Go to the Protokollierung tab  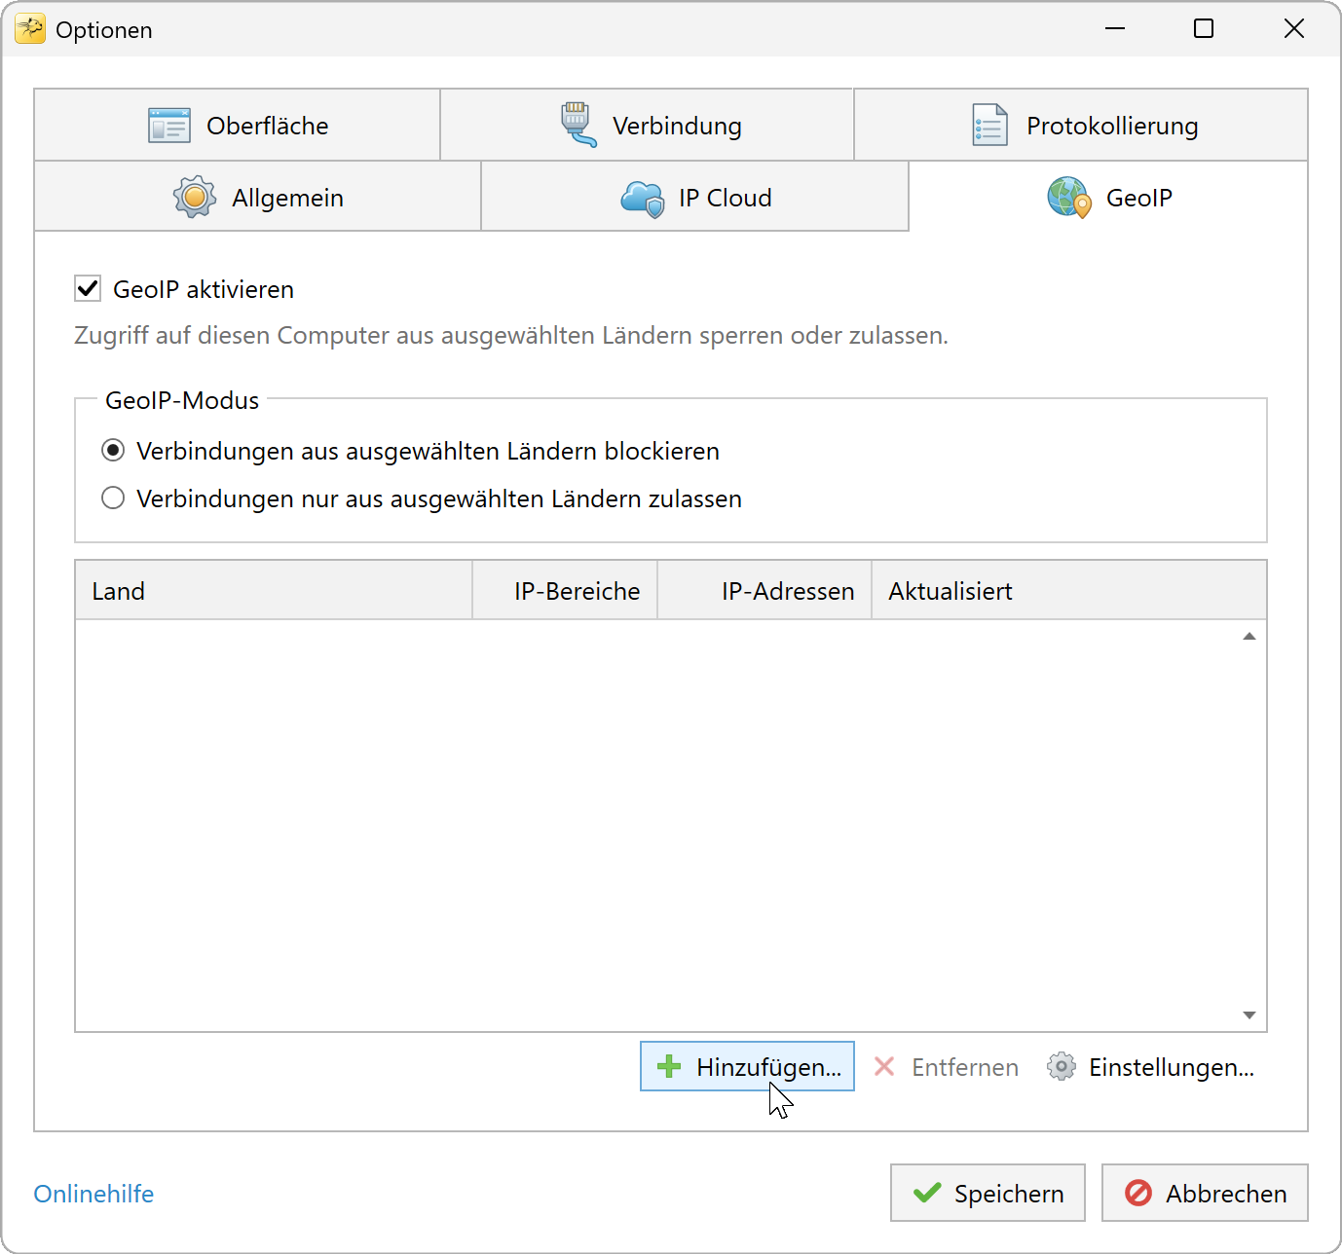click(x=1081, y=126)
